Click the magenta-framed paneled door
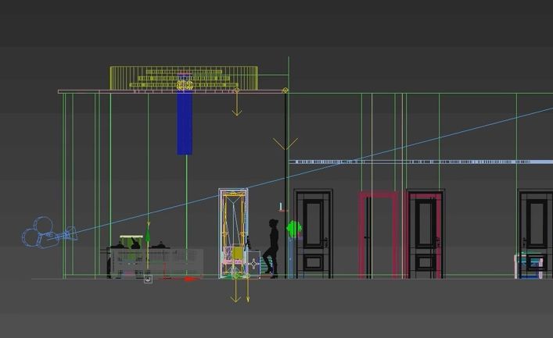 [426, 233]
